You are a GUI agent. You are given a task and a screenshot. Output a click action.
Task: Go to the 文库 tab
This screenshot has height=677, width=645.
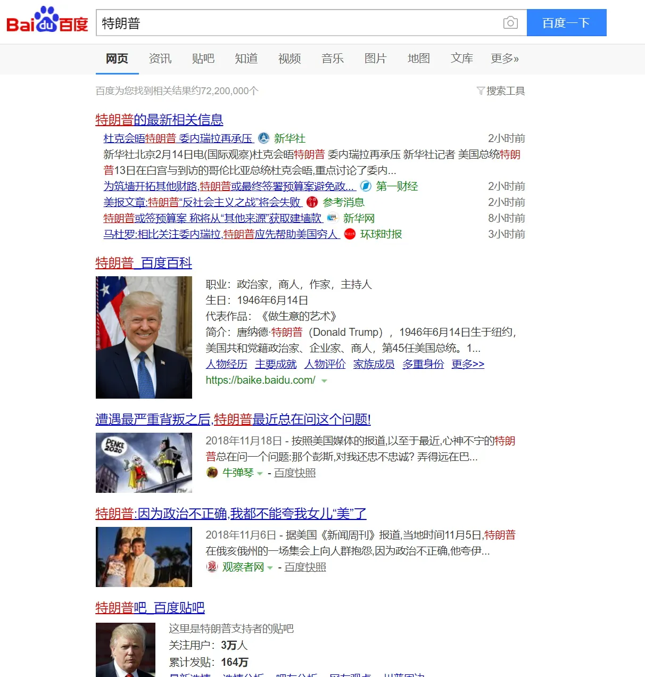462,59
